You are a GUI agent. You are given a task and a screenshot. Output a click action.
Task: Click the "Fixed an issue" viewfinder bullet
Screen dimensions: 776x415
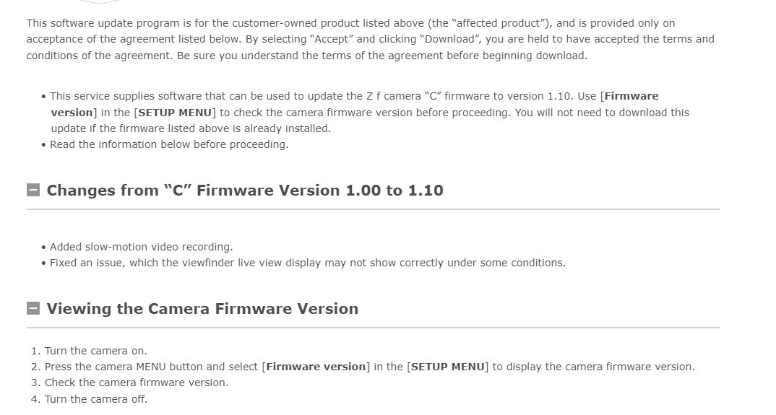pos(307,263)
